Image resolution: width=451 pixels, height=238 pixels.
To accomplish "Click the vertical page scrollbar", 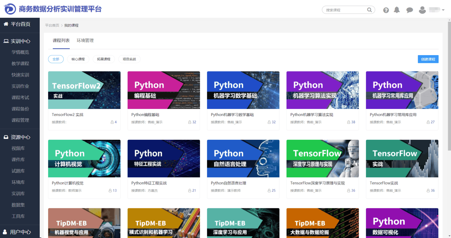I will pos(449,86).
